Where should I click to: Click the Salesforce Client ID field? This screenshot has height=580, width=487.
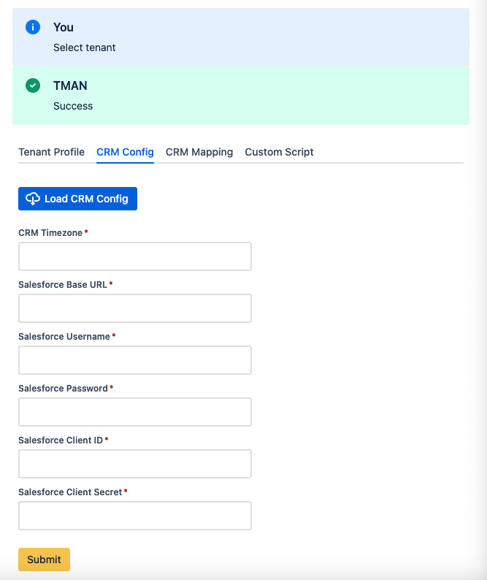135,463
